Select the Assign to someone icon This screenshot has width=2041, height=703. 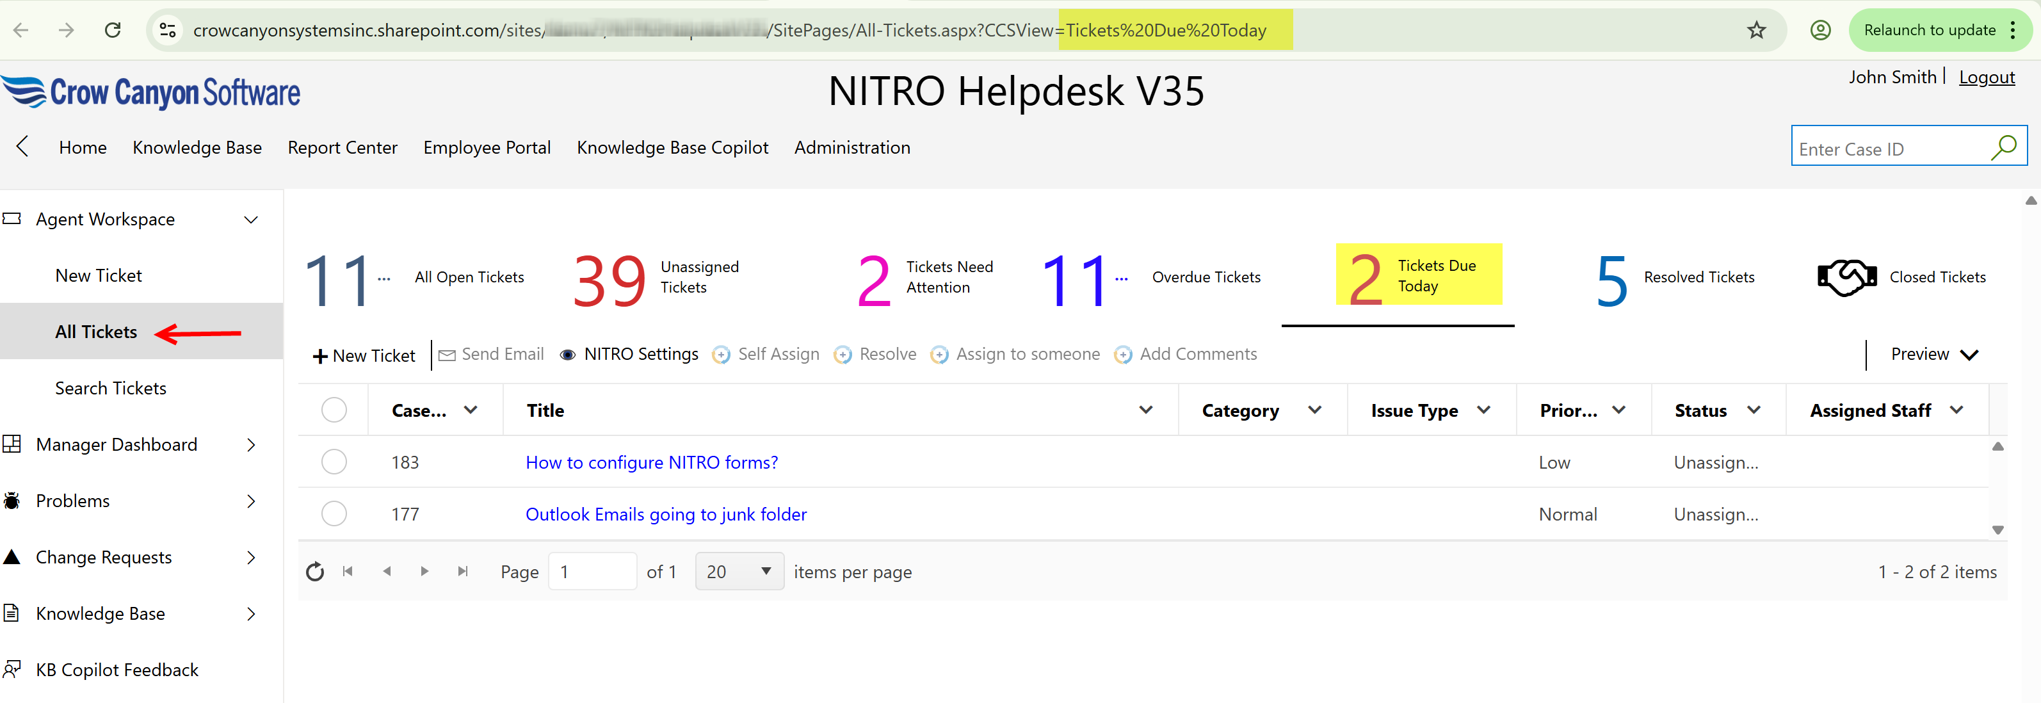click(x=940, y=355)
